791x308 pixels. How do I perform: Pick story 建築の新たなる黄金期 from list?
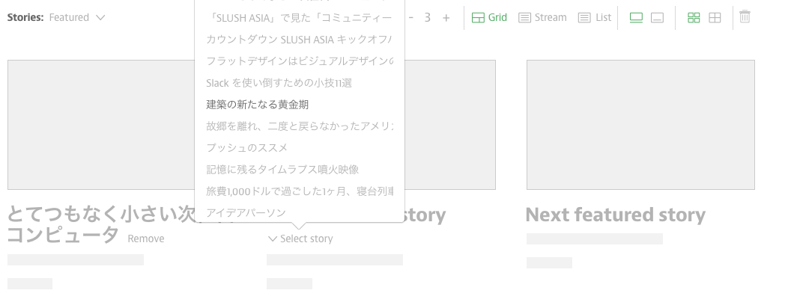(x=257, y=105)
